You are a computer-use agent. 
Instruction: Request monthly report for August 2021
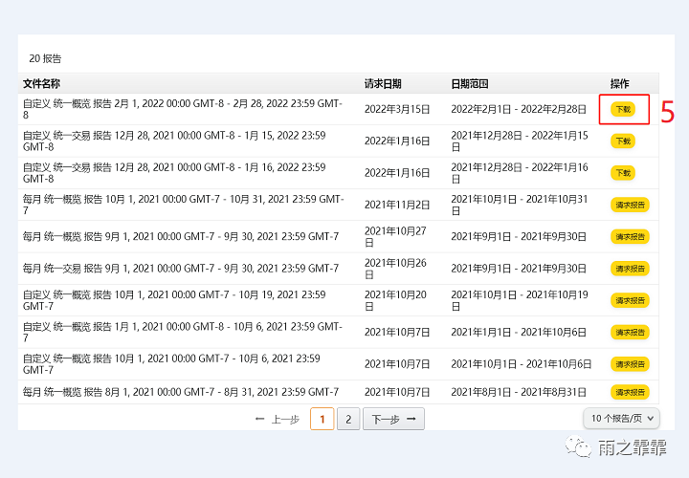pyautogui.click(x=630, y=392)
